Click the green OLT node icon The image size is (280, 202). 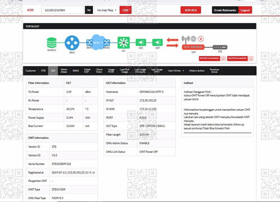123,43
